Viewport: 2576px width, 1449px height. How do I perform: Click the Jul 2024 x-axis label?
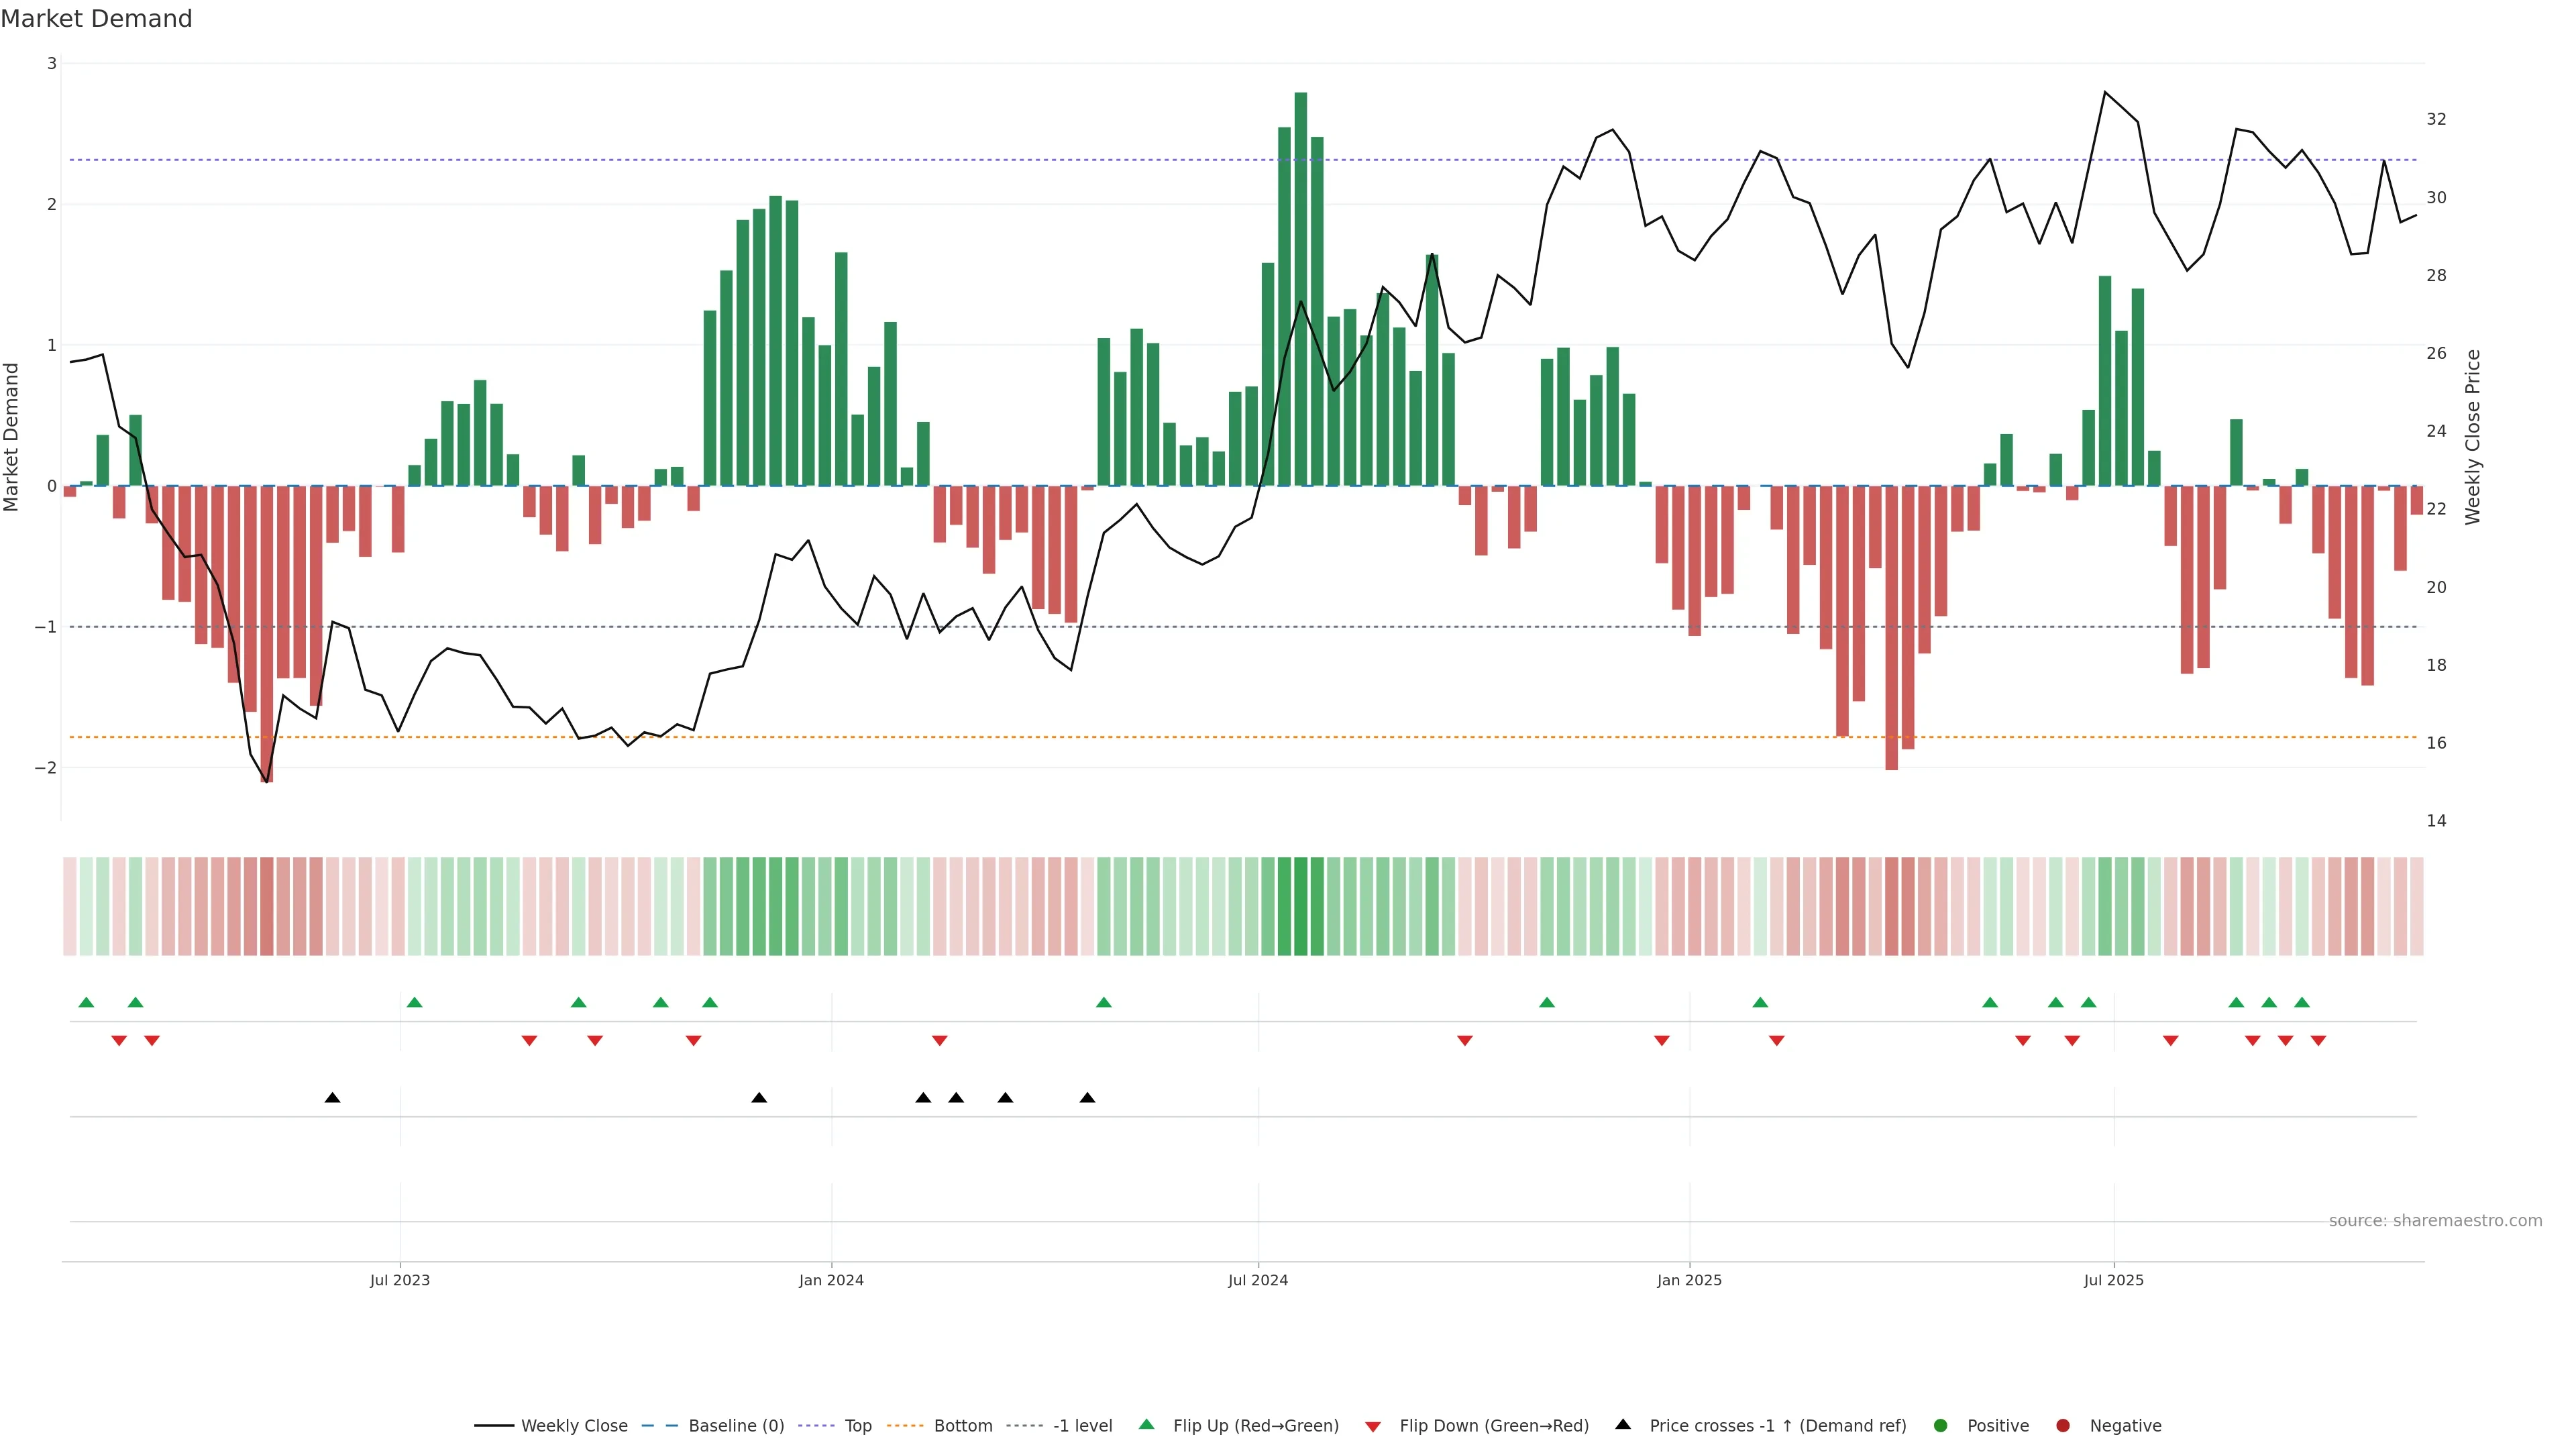click(1258, 1280)
